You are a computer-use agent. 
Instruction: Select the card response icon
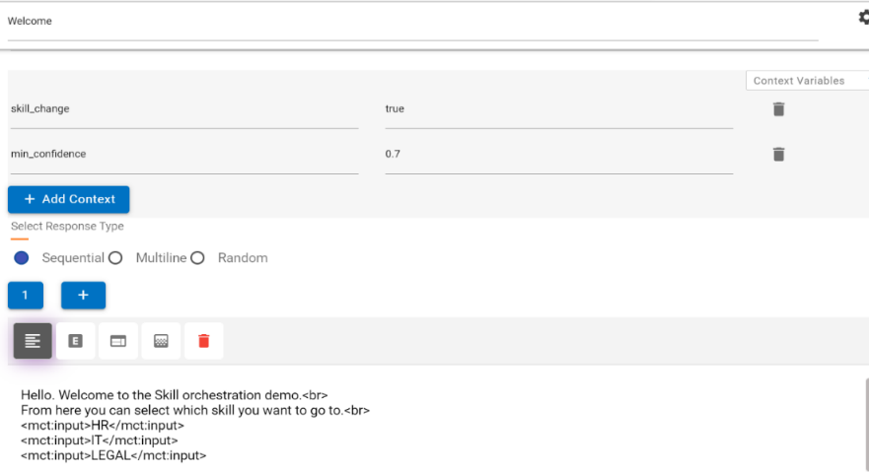117,341
